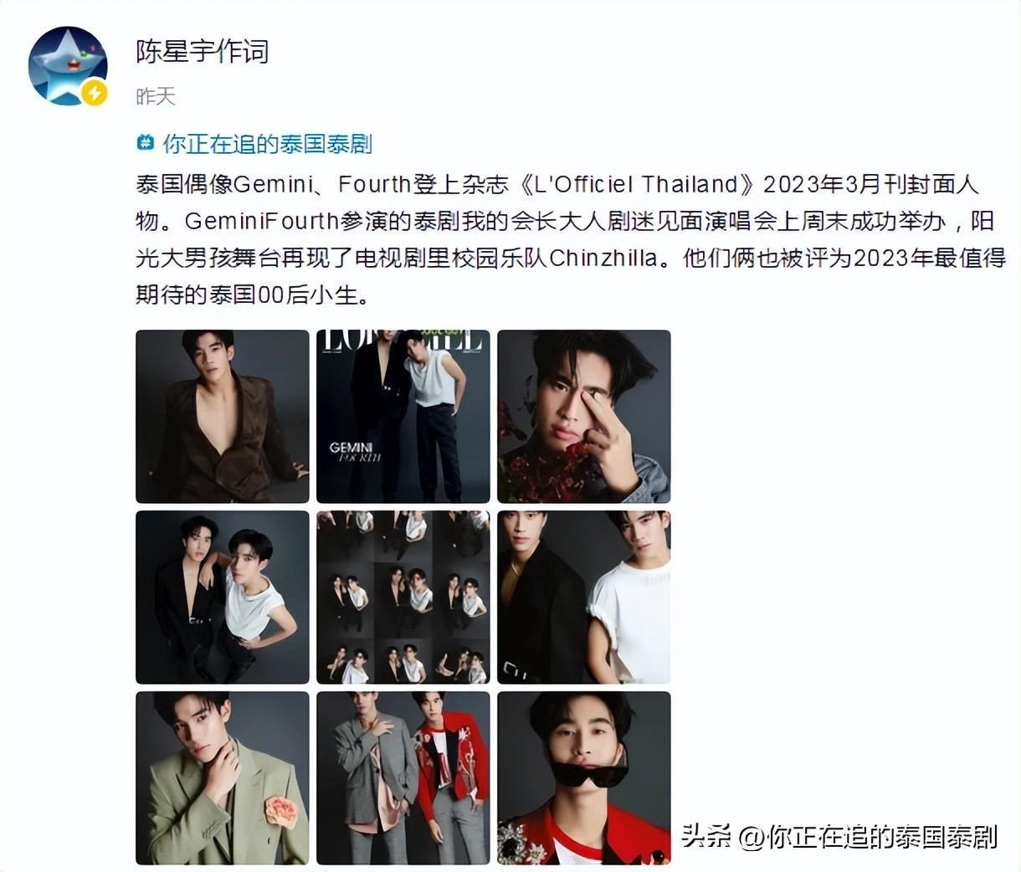Image resolution: width=1021 pixels, height=872 pixels.
Task: Open close-up of black jacket and white tee duo
Action: tap(584, 598)
